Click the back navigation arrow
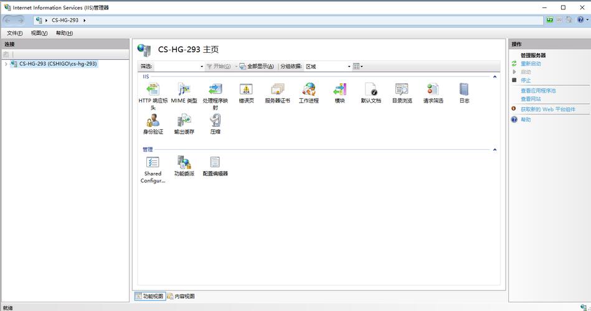591x311 pixels. coord(8,21)
